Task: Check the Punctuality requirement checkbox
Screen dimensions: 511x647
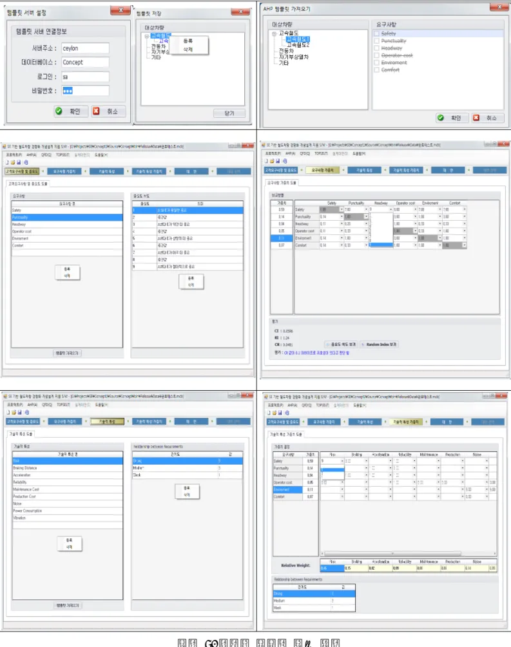Action: tap(377, 41)
